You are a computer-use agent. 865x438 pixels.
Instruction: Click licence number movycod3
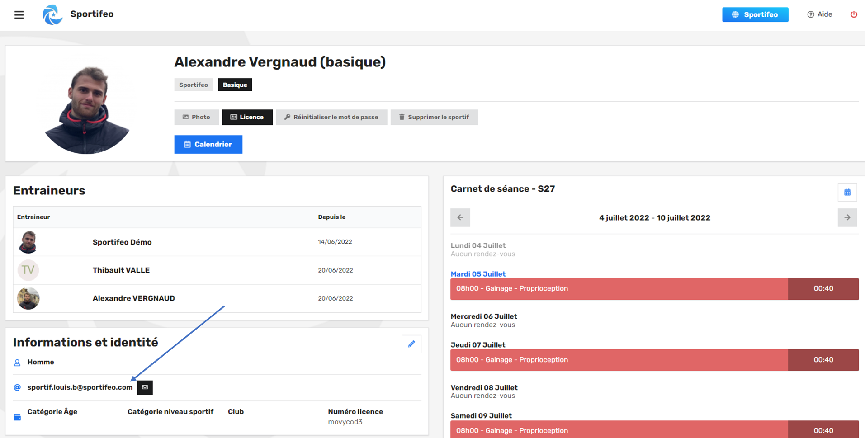345,422
